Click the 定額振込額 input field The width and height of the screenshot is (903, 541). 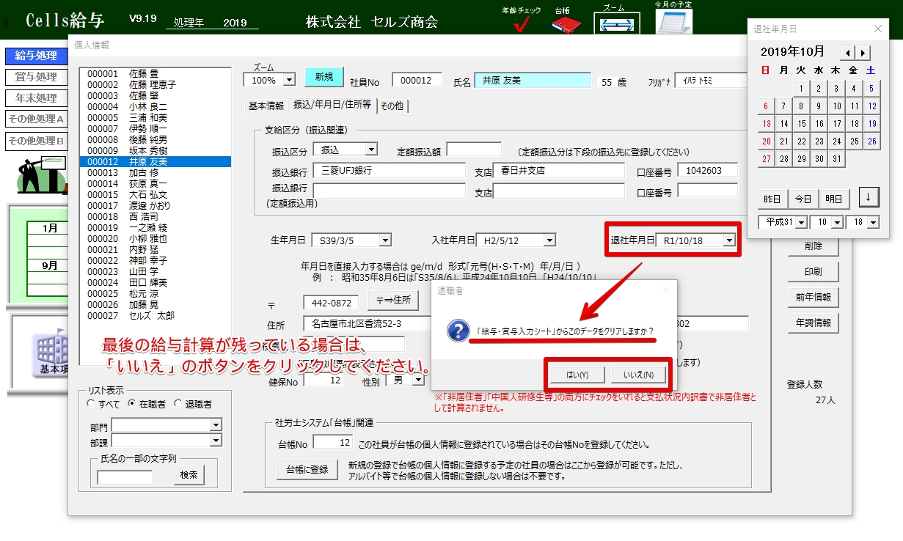pyautogui.click(x=474, y=150)
